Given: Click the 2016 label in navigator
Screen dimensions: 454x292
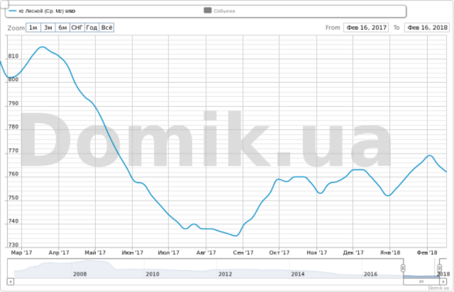Looking at the screenshot, I should pos(370,274).
